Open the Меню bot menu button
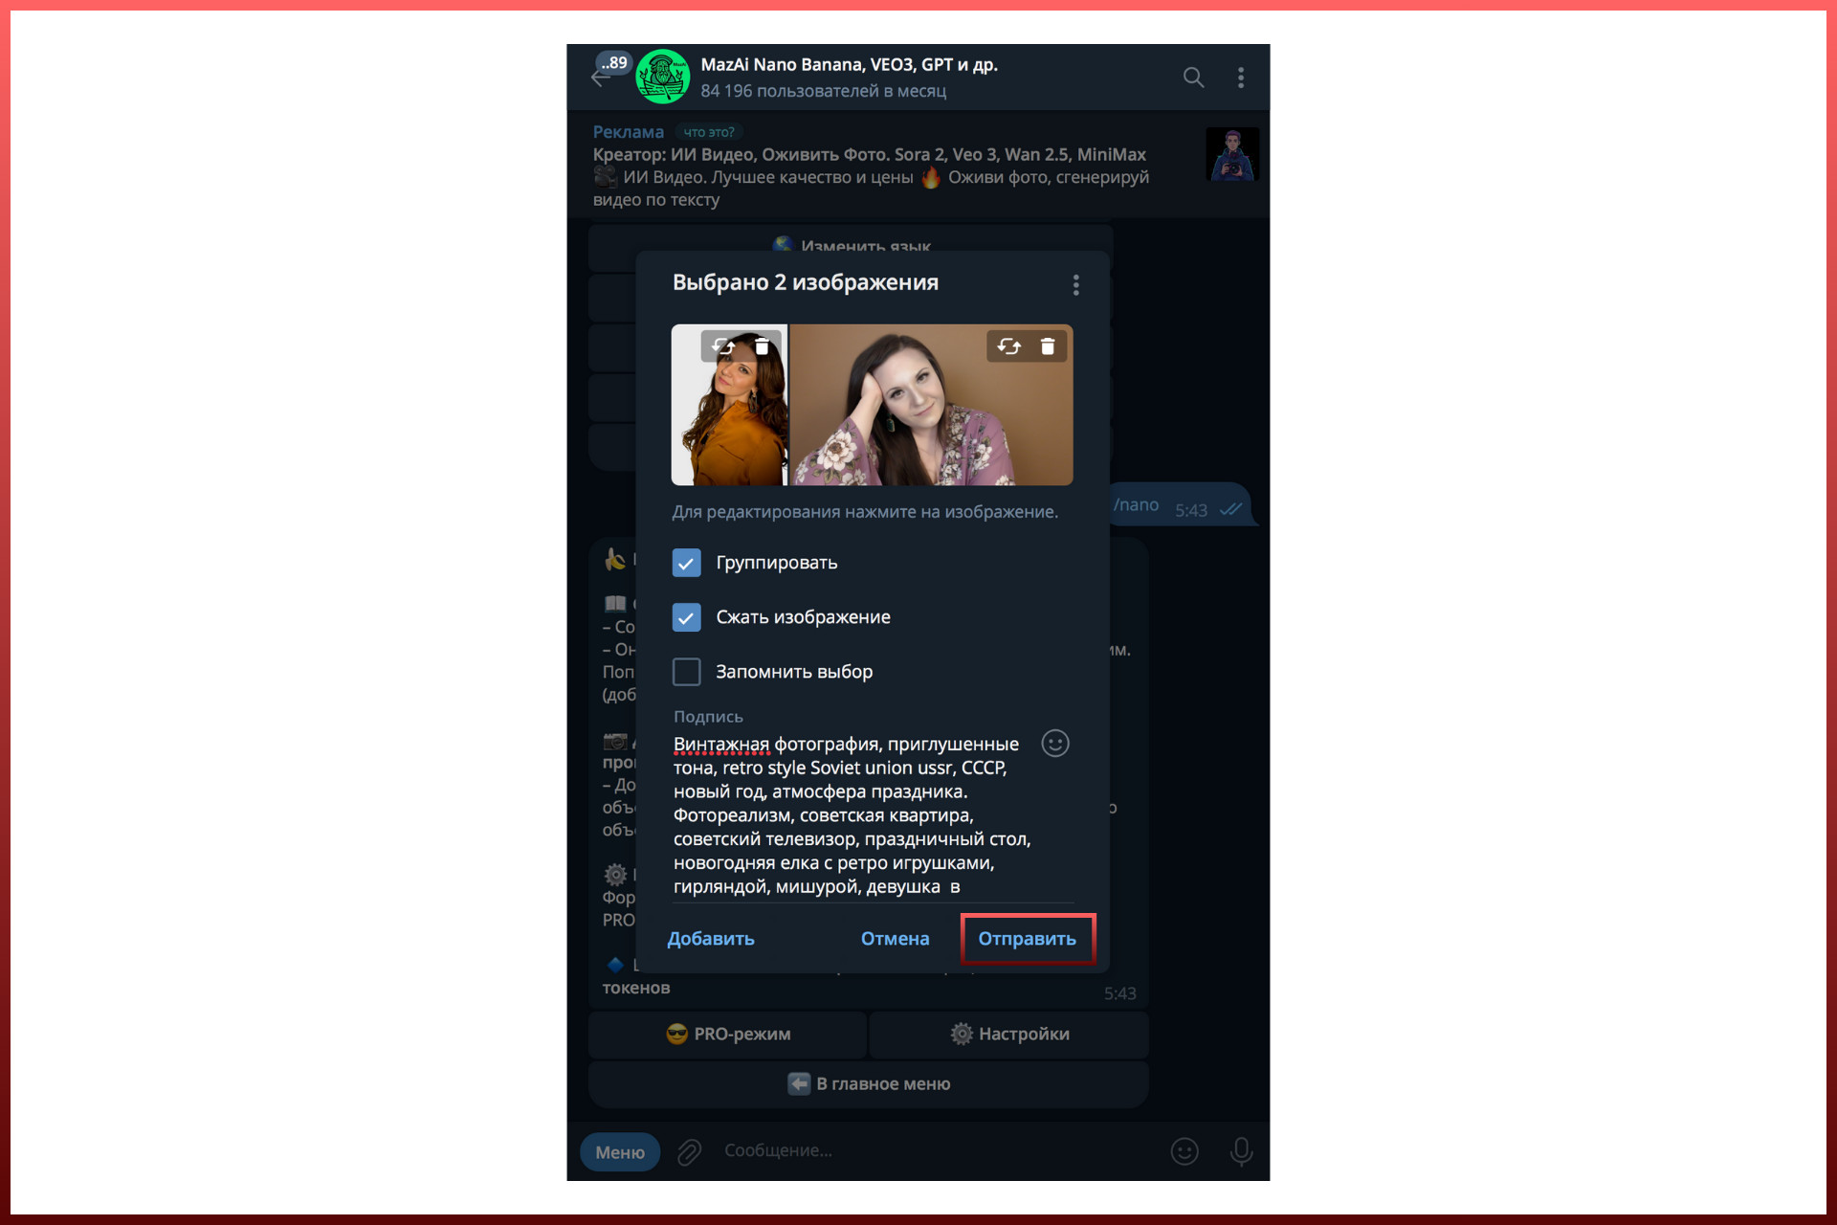Screen dimensions: 1837x1225 point(620,1152)
